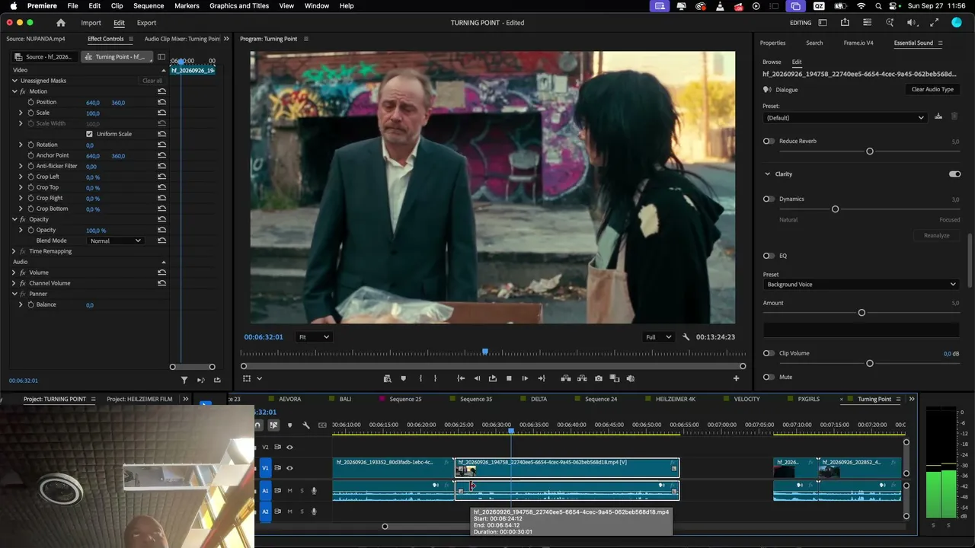This screenshot has width=975, height=548.
Task: Open the Sequence menu
Action: pos(149,5)
